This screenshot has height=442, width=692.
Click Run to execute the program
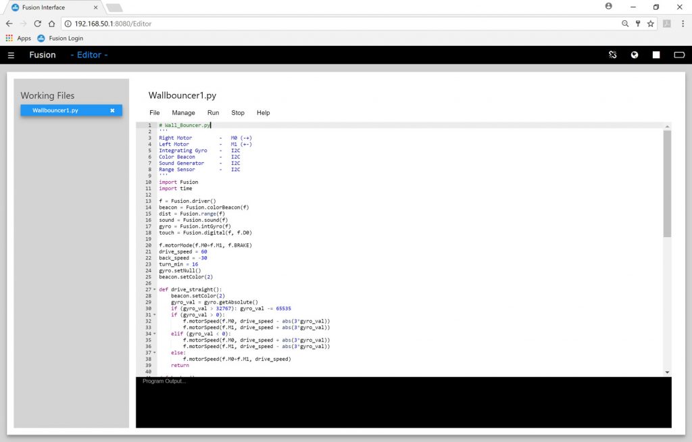point(213,113)
